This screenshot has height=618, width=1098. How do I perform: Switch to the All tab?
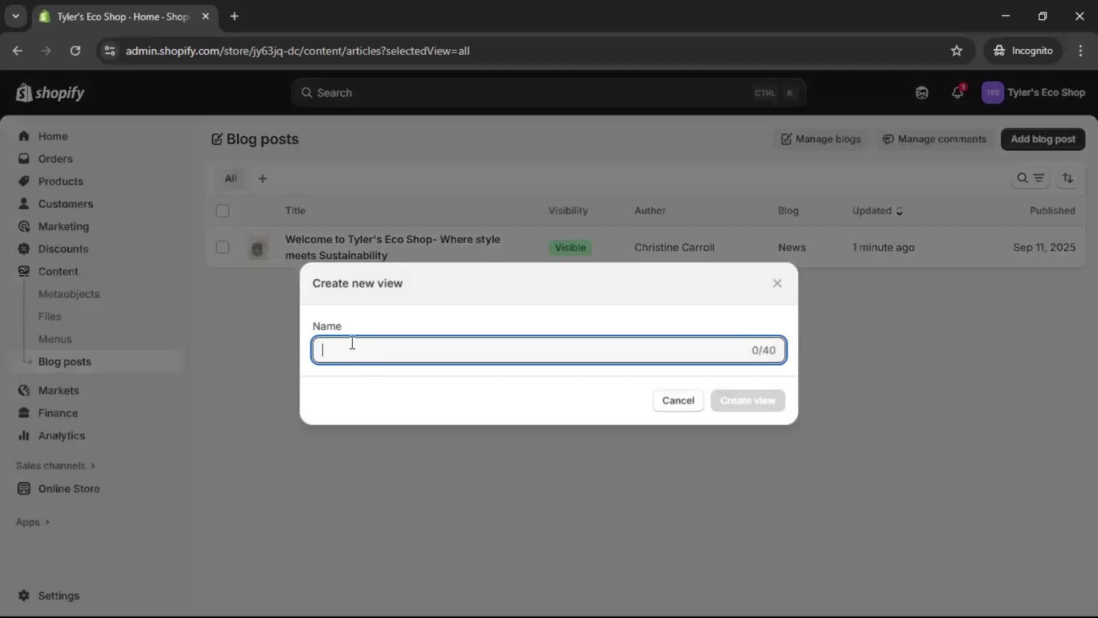coord(230,178)
